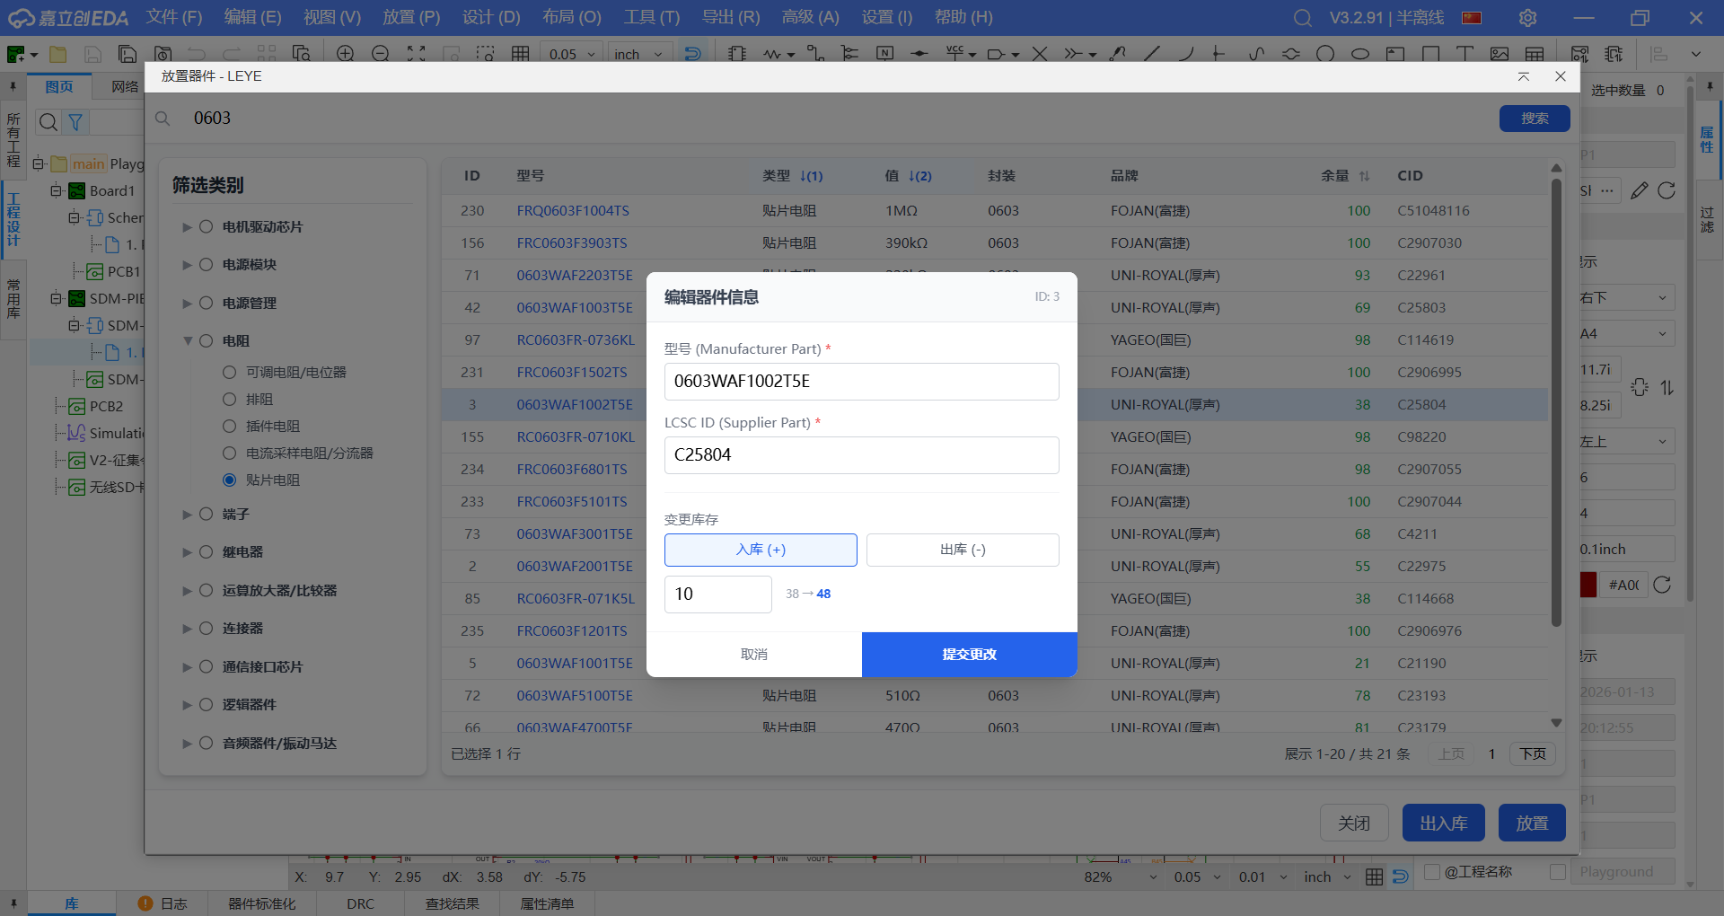Click the stock quantity input field
The height and width of the screenshot is (916, 1724).
(x=717, y=595)
